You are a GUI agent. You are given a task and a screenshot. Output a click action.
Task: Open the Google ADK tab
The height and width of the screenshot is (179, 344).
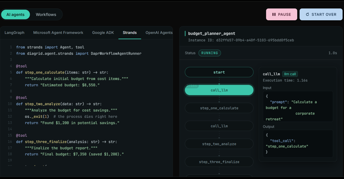[x=103, y=33]
